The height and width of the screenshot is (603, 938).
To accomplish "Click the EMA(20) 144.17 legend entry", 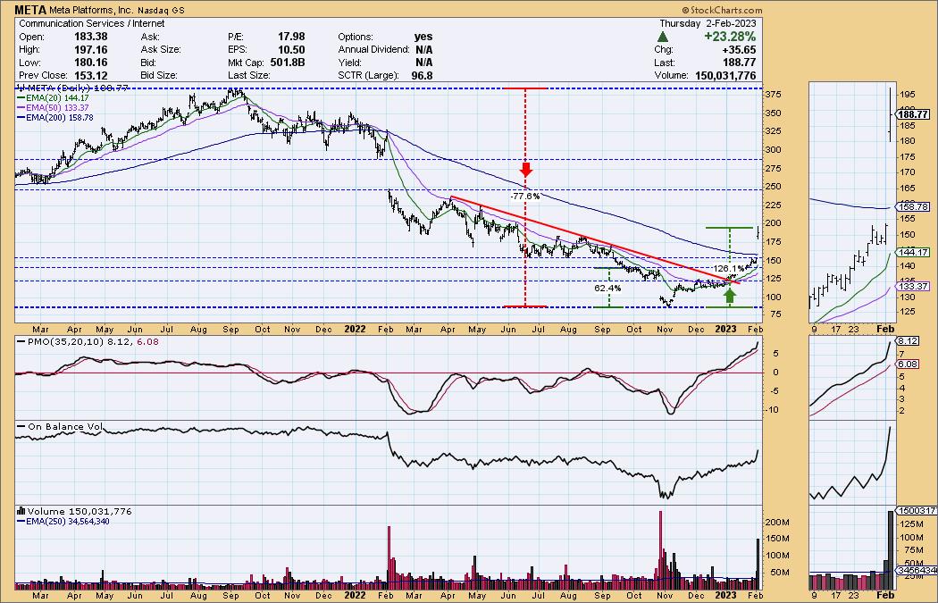I will coord(58,97).
